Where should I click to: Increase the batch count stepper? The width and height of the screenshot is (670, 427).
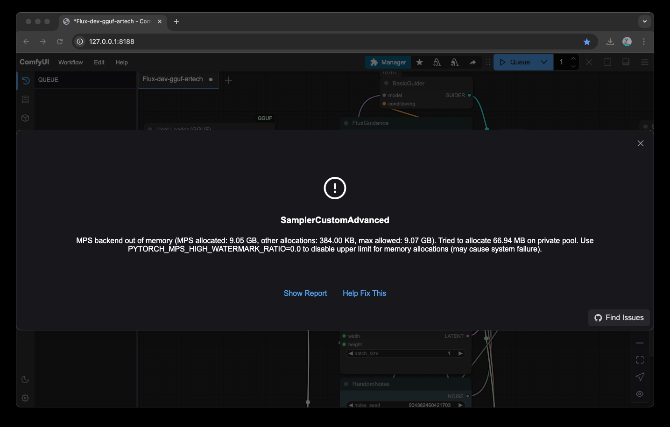click(573, 58)
